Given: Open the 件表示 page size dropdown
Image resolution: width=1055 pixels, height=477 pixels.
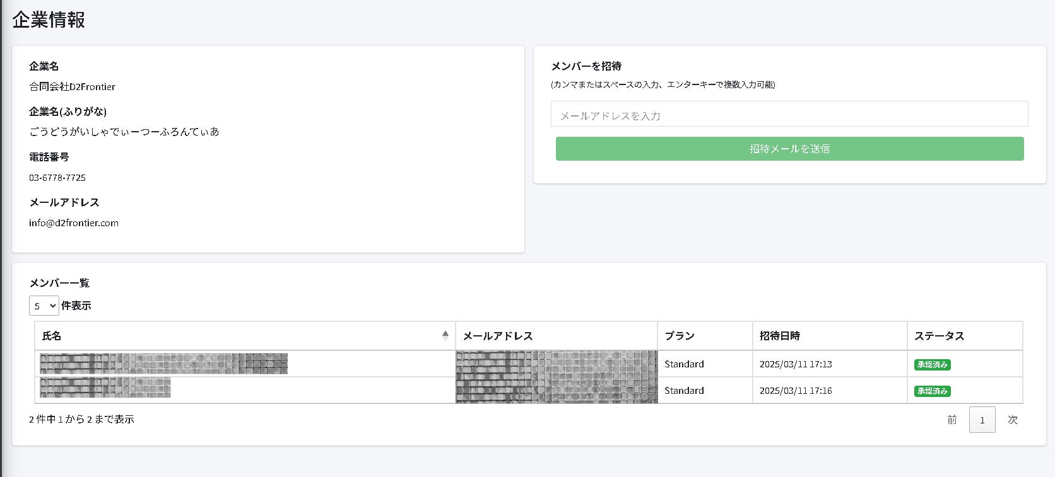Looking at the screenshot, I should point(44,306).
